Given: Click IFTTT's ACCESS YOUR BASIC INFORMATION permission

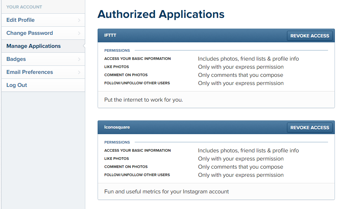Looking at the screenshot, I should 137,59.
